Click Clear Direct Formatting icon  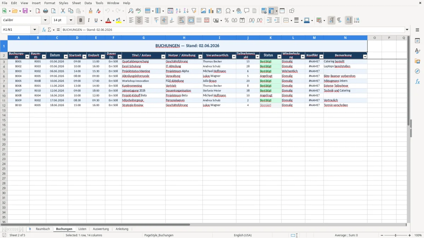click(x=99, y=11)
